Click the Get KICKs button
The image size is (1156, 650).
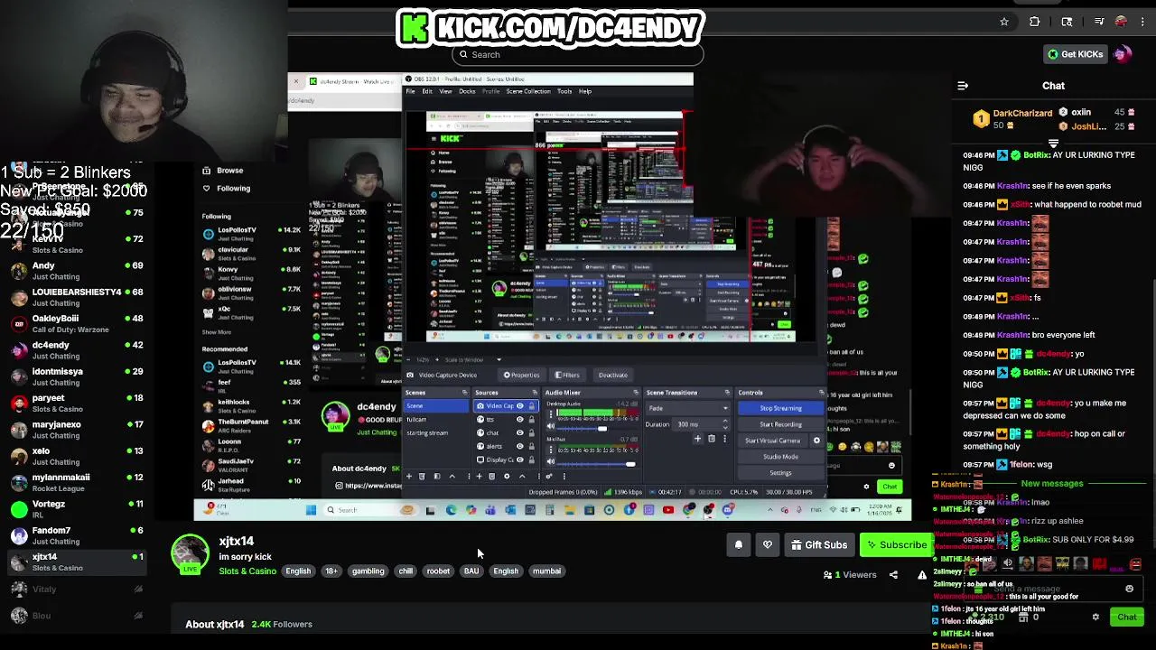click(1075, 54)
